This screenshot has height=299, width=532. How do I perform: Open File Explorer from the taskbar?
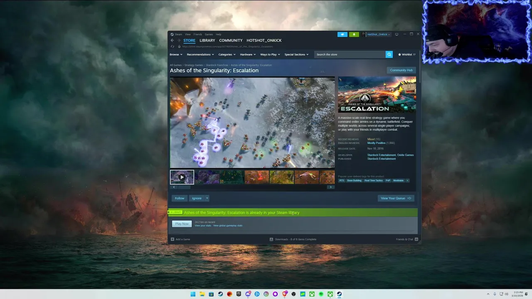(x=202, y=294)
